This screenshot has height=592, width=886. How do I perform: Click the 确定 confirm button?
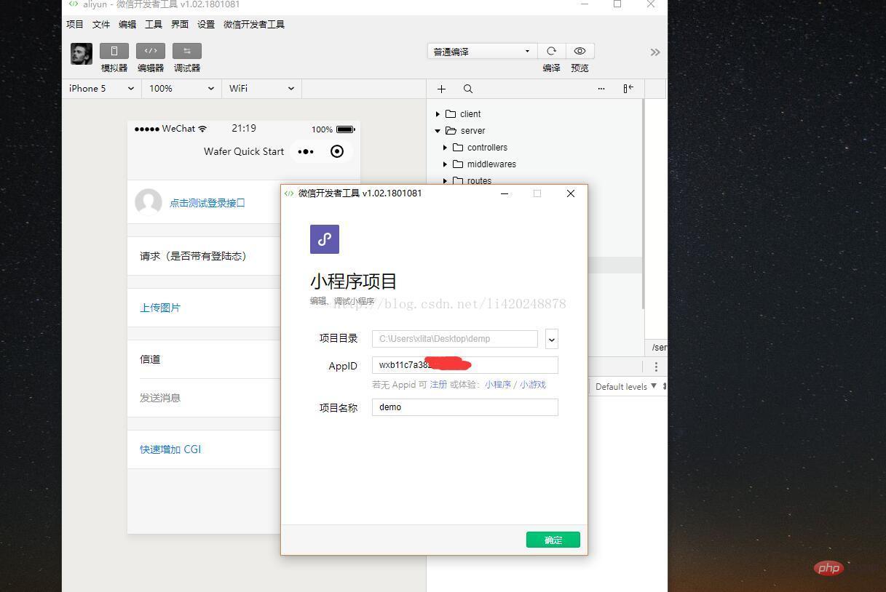[553, 540]
